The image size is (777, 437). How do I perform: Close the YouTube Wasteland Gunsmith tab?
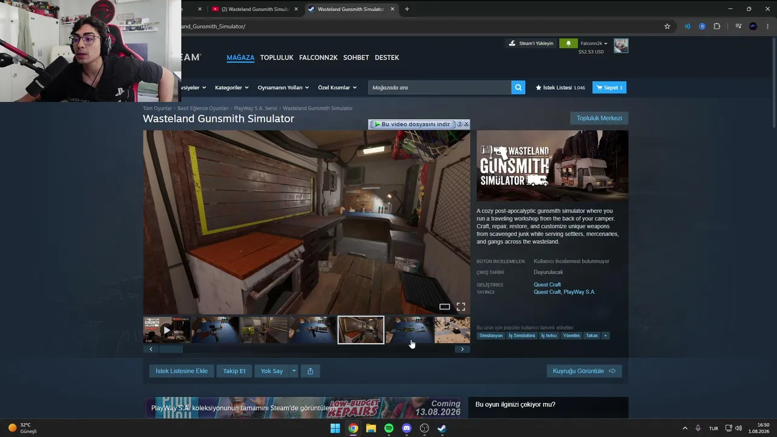point(296,9)
